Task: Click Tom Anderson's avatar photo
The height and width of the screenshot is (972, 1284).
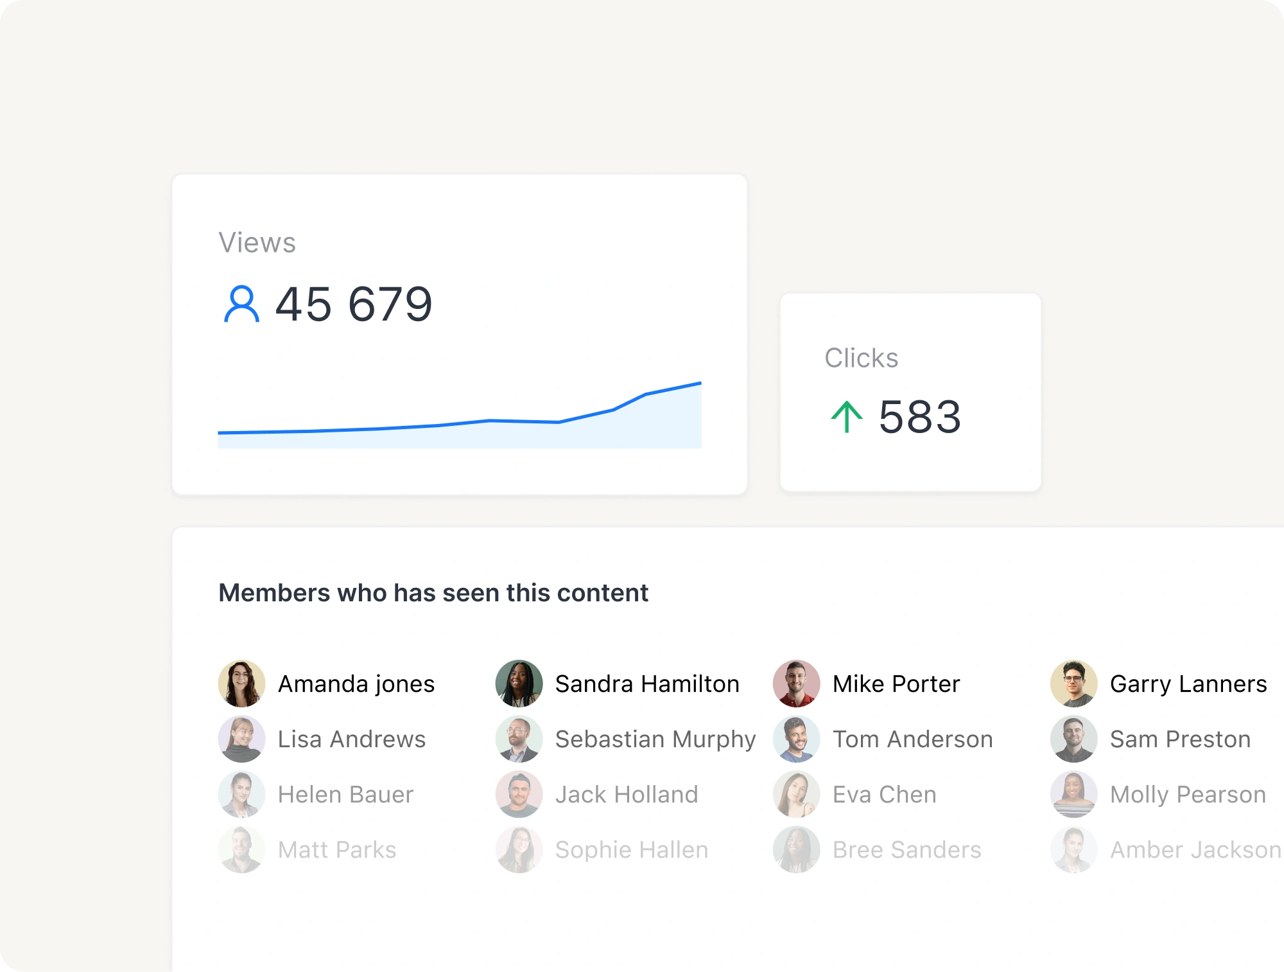Action: 796,739
